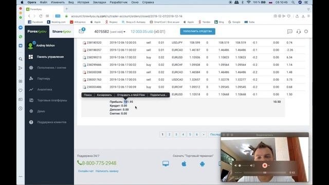The height and width of the screenshot is (185, 329).
Task: Open the chat bubble icon in header
Action: [289, 31]
